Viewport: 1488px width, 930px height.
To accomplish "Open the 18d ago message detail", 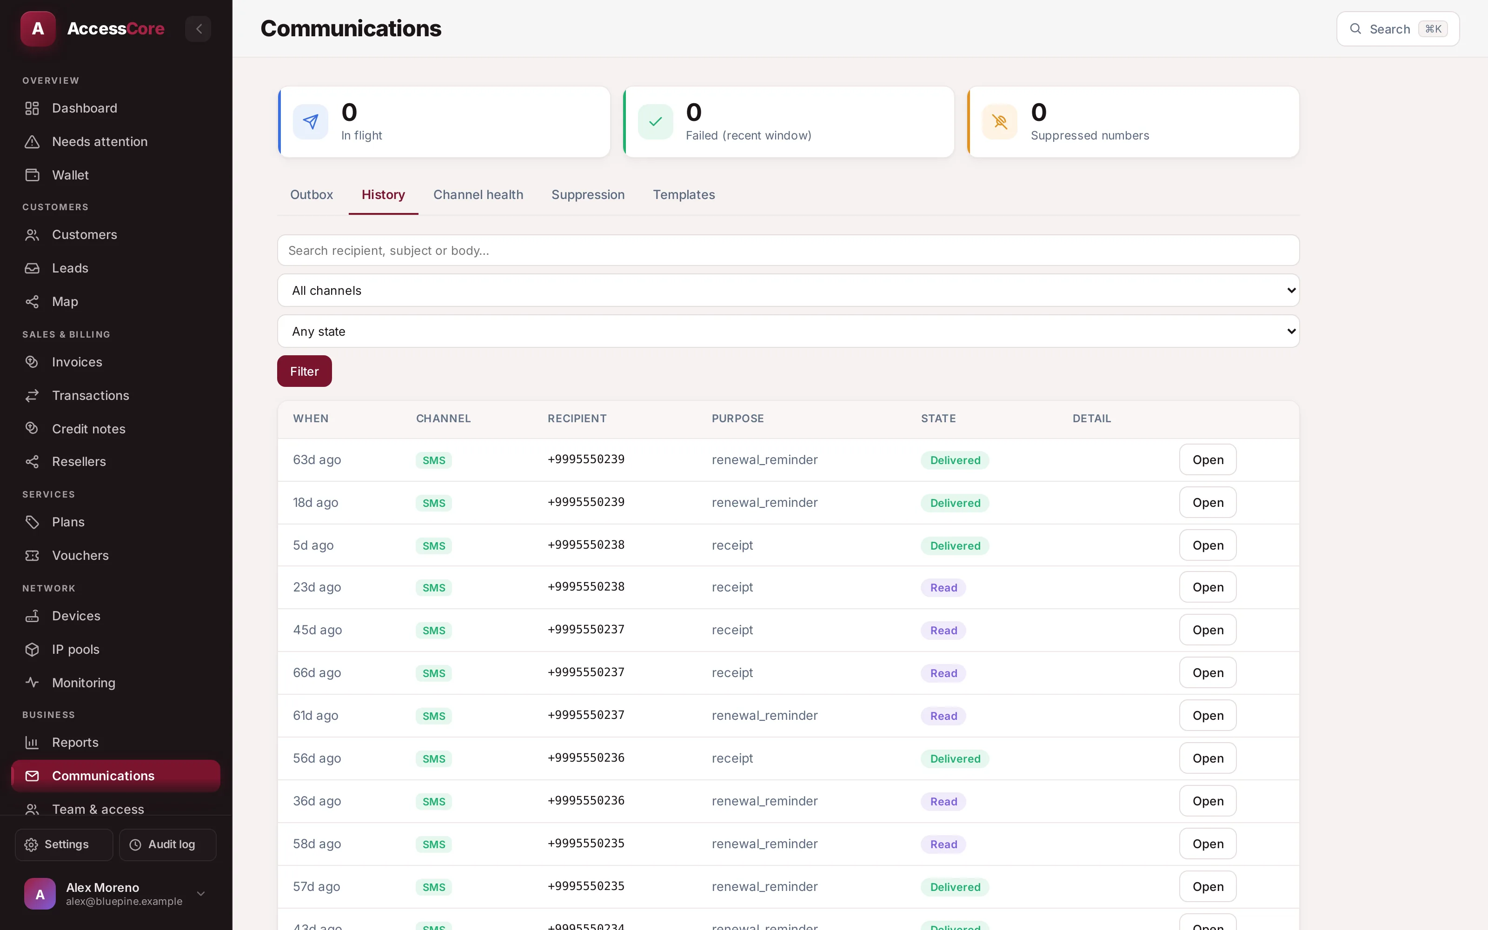I will pos(1208,503).
